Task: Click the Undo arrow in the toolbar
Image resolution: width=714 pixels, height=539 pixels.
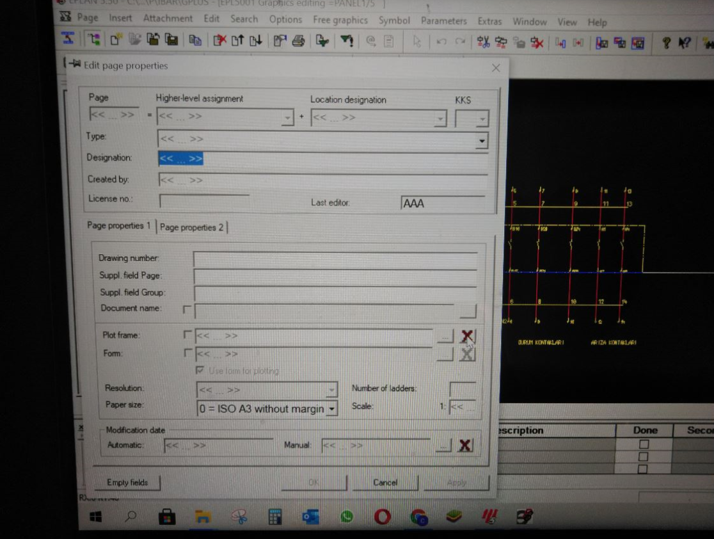Action: coord(441,42)
